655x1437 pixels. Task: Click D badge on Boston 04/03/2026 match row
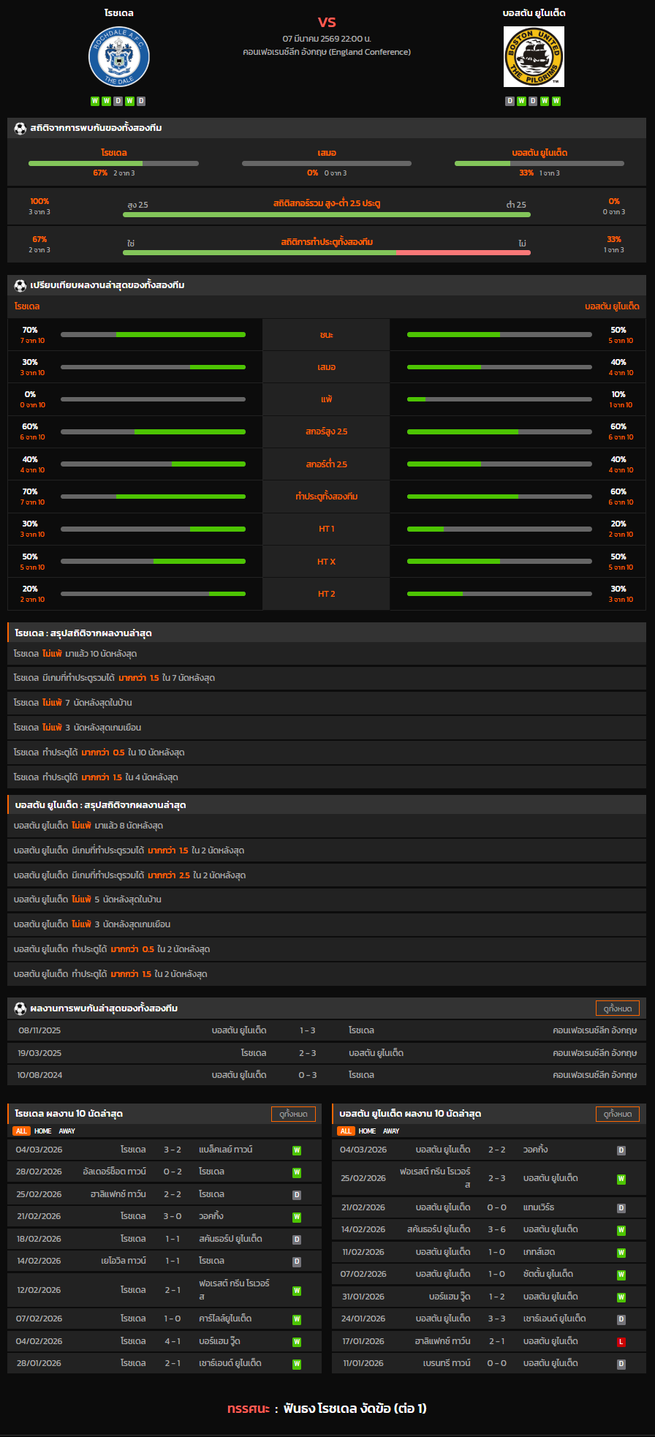tap(621, 1150)
